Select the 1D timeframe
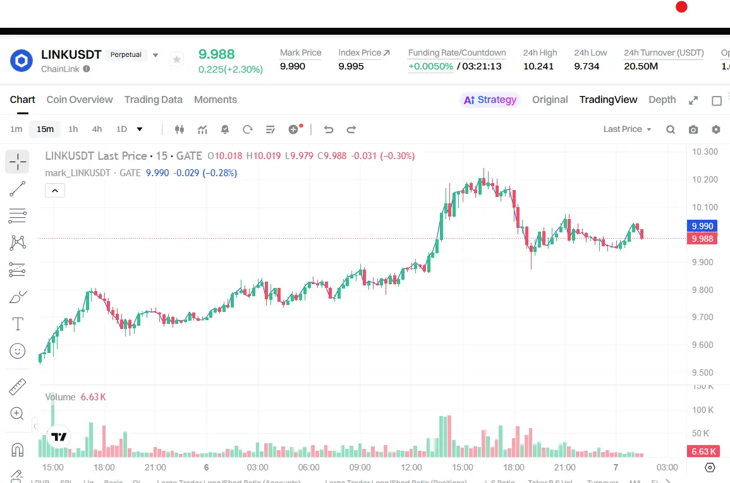This screenshot has width=730, height=483. click(x=121, y=129)
